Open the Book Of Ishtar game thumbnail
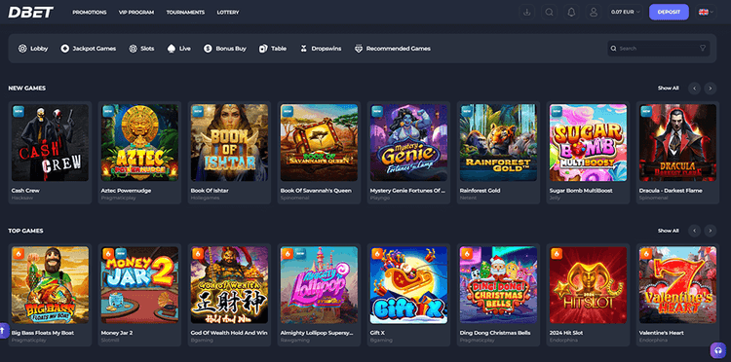The image size is (731, 362). click(x=229, y=142)
